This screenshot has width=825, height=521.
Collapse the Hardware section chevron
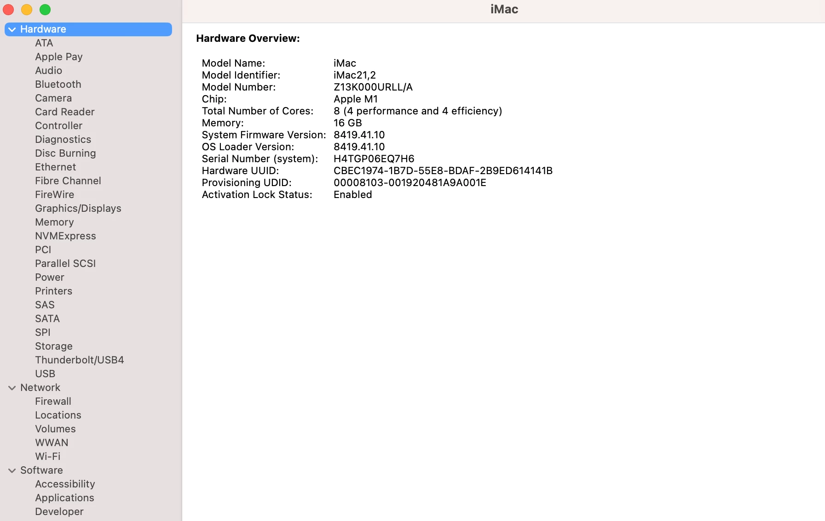[12, 29]
